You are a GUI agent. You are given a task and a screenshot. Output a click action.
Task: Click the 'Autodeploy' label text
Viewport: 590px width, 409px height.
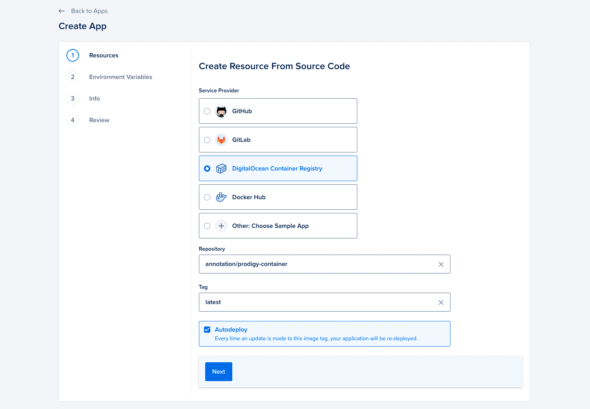pos(231,330)
